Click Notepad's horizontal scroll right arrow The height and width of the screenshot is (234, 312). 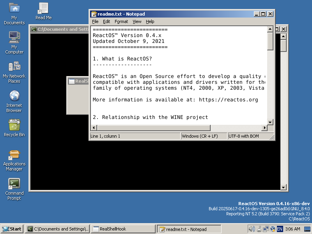click(264, 128)
